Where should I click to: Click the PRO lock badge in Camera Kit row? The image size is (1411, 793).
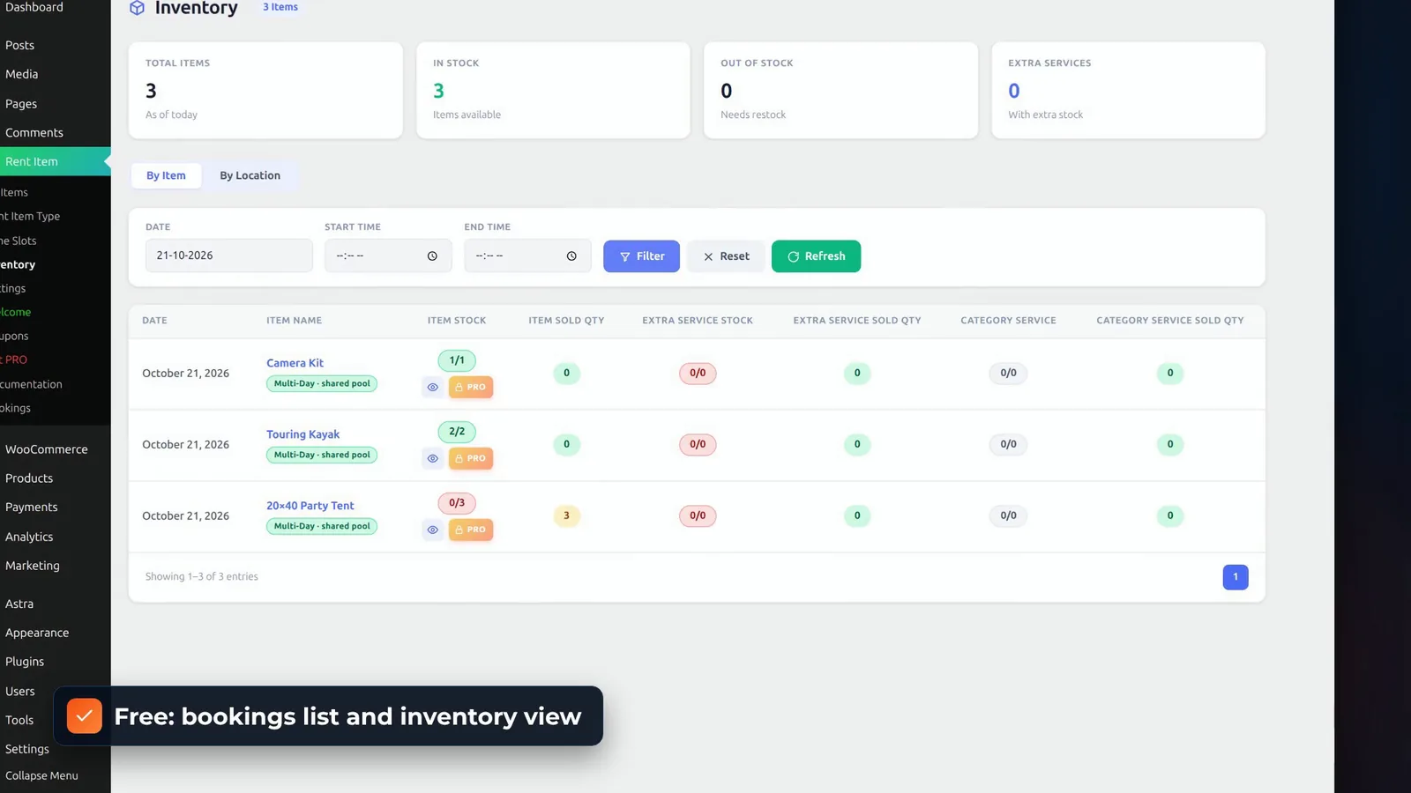[471, 387]
